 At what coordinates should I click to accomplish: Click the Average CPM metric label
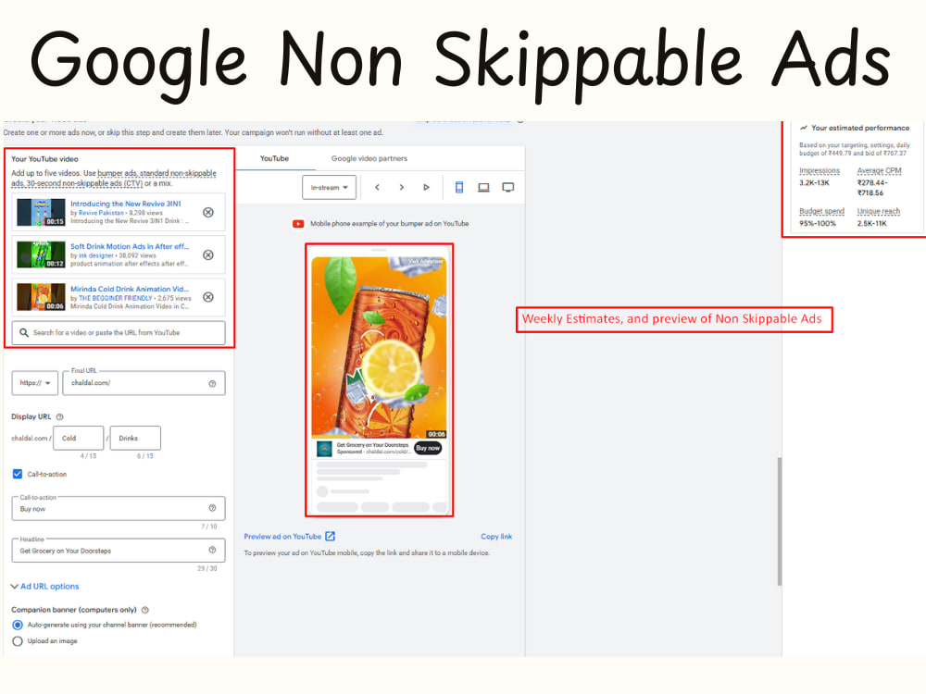880,170
